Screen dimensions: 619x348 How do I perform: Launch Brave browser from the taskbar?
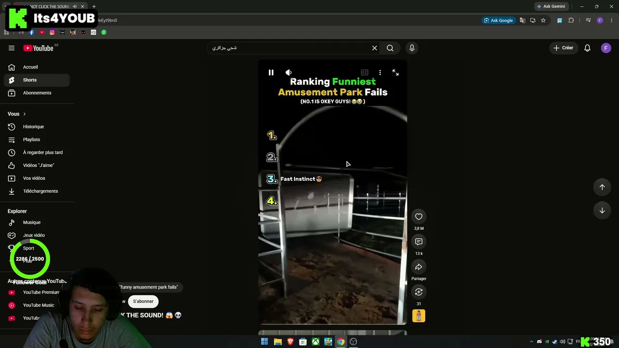click(290, 342)
